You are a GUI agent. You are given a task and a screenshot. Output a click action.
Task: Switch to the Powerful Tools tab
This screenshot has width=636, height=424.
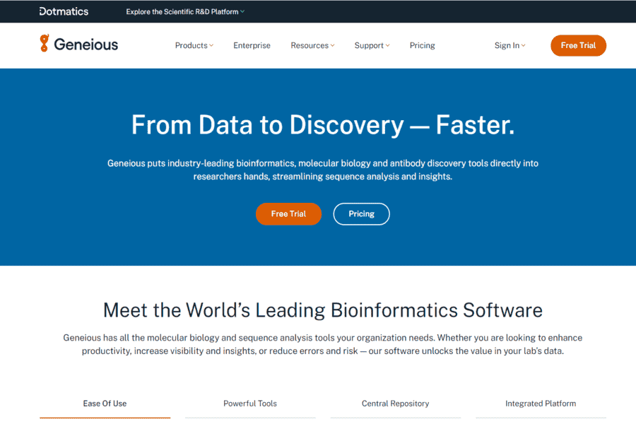(250, 404)
